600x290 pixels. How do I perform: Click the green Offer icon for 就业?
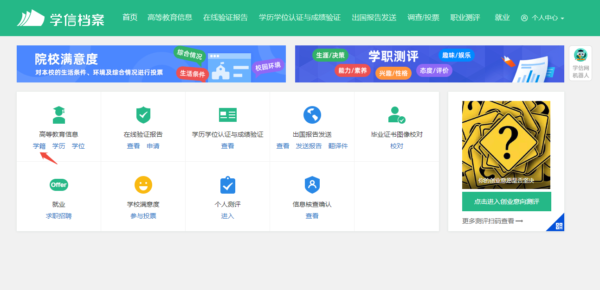[x=59, y=185]
